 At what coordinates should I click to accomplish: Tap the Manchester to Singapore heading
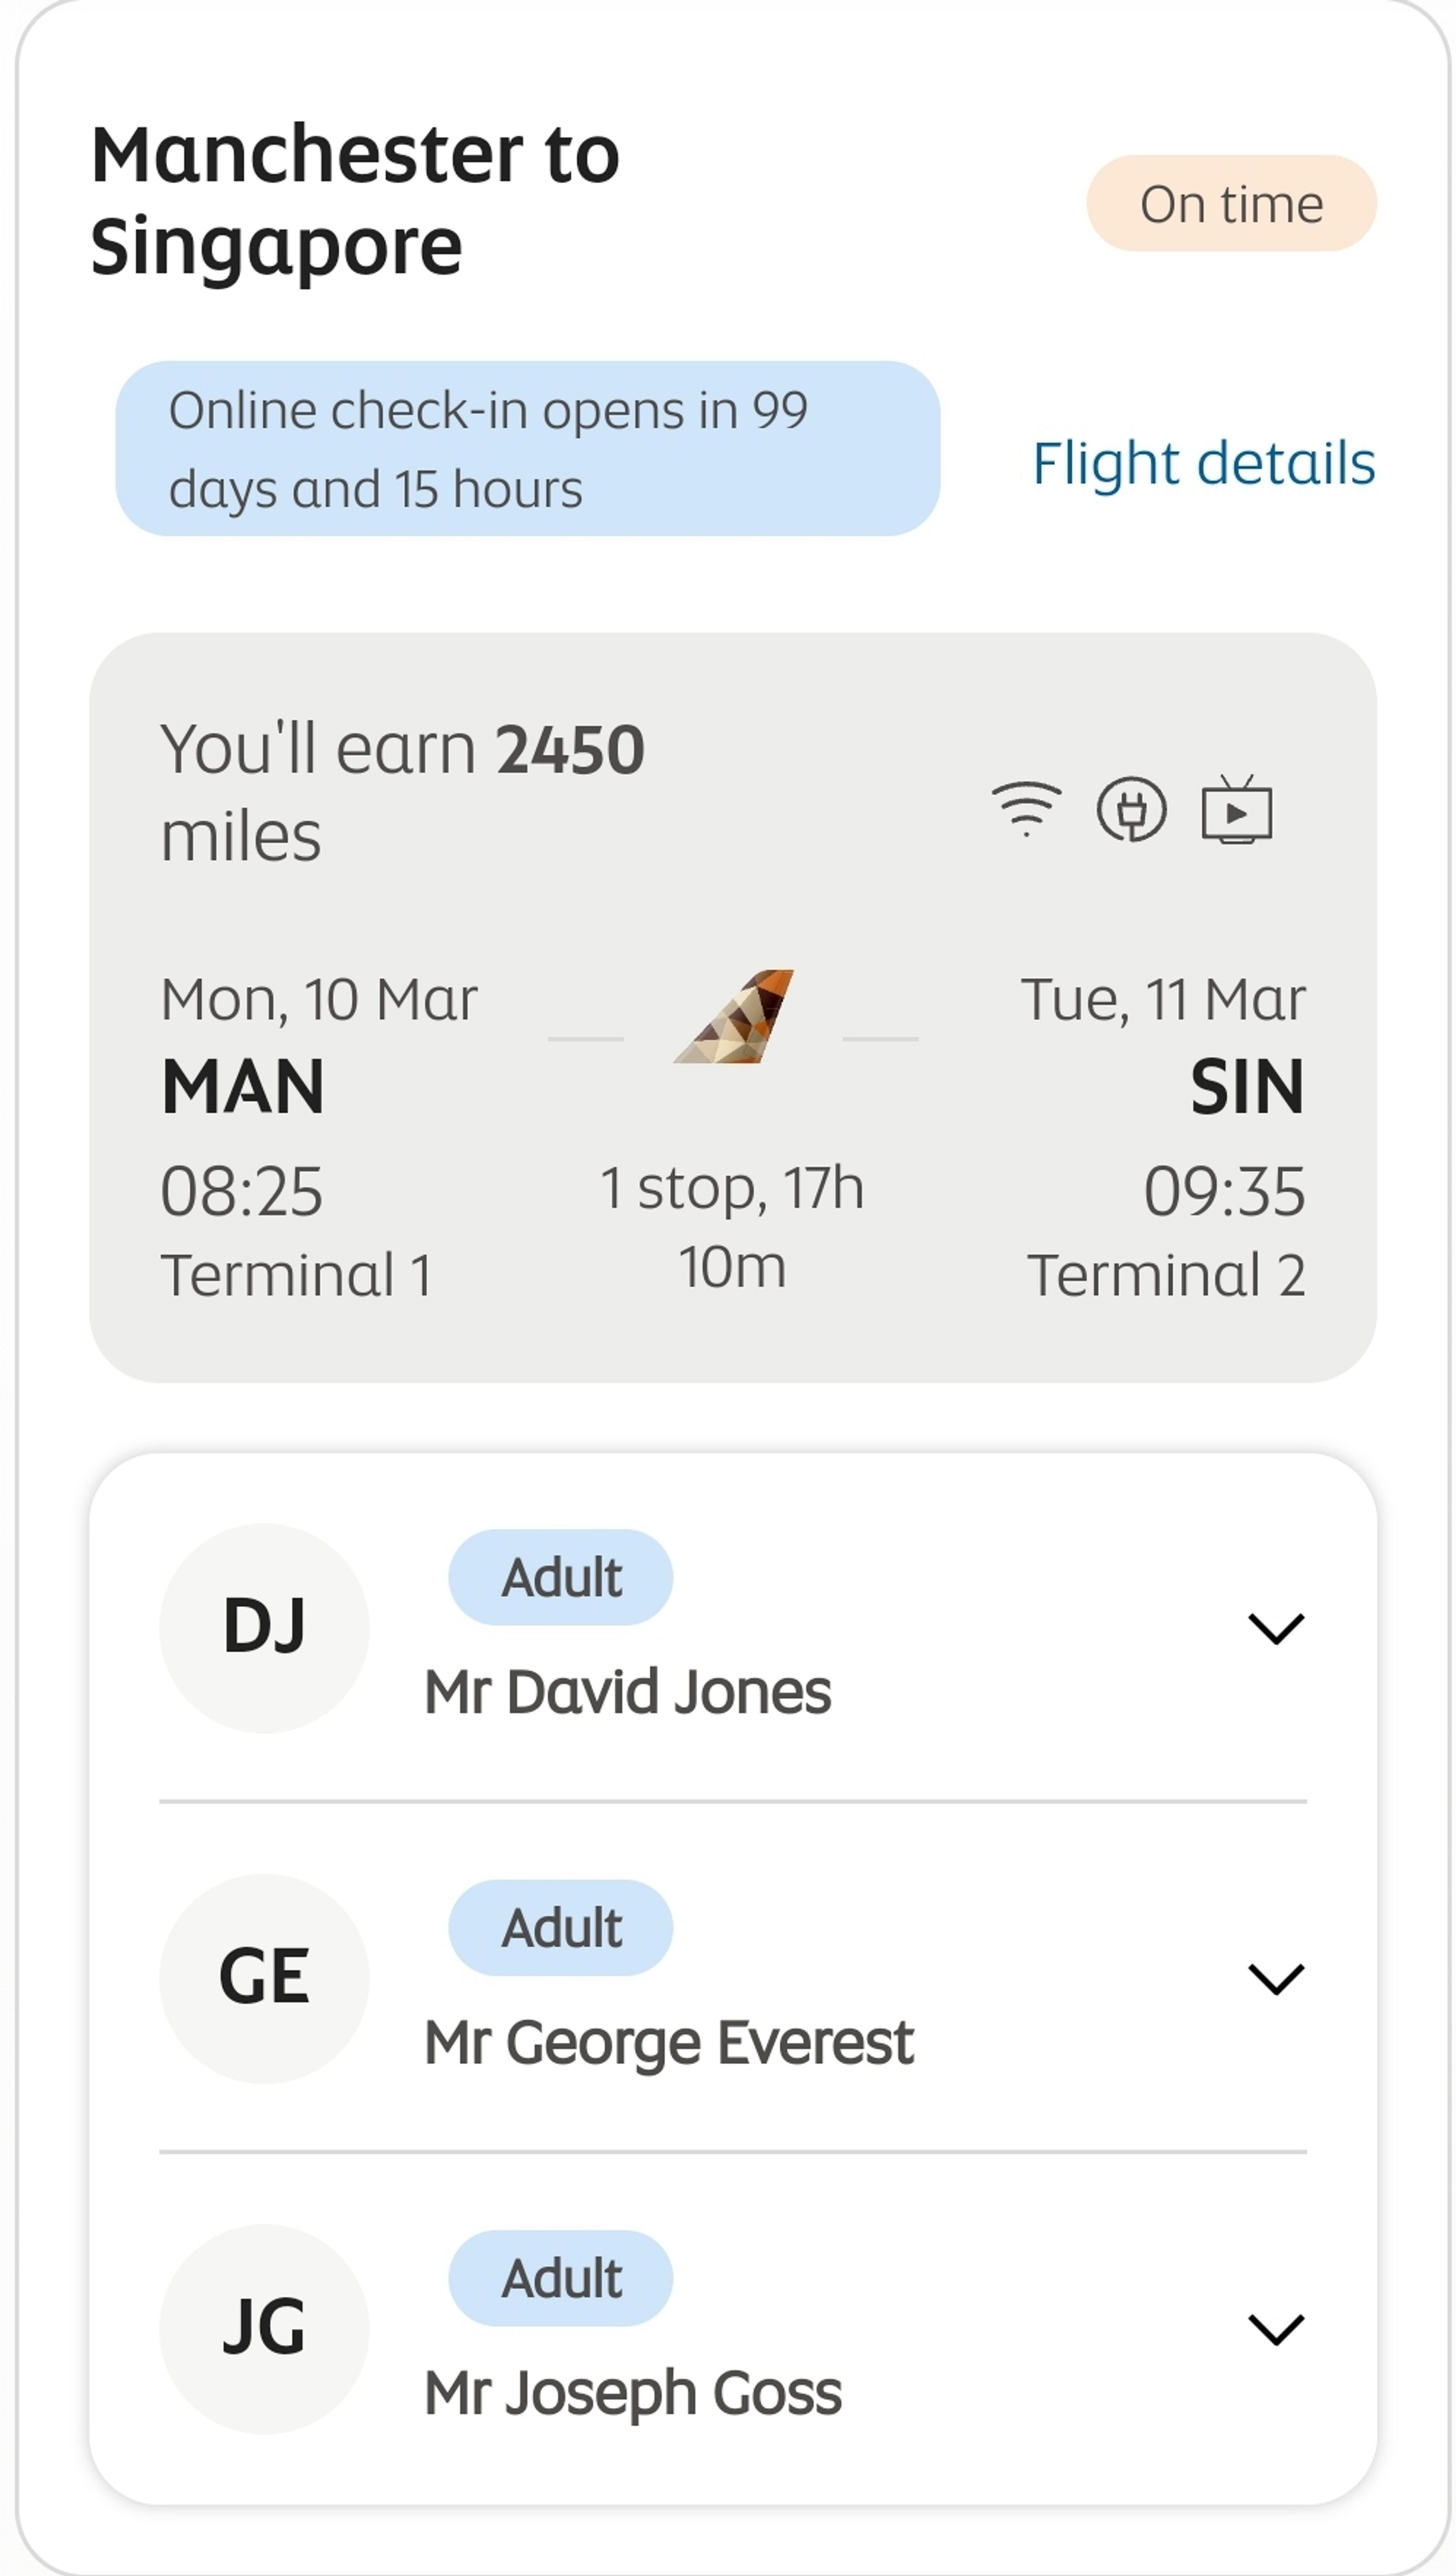coord(355,200)
